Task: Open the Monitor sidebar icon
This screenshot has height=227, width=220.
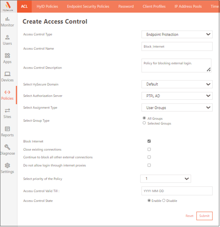Action: click(7, 19)
